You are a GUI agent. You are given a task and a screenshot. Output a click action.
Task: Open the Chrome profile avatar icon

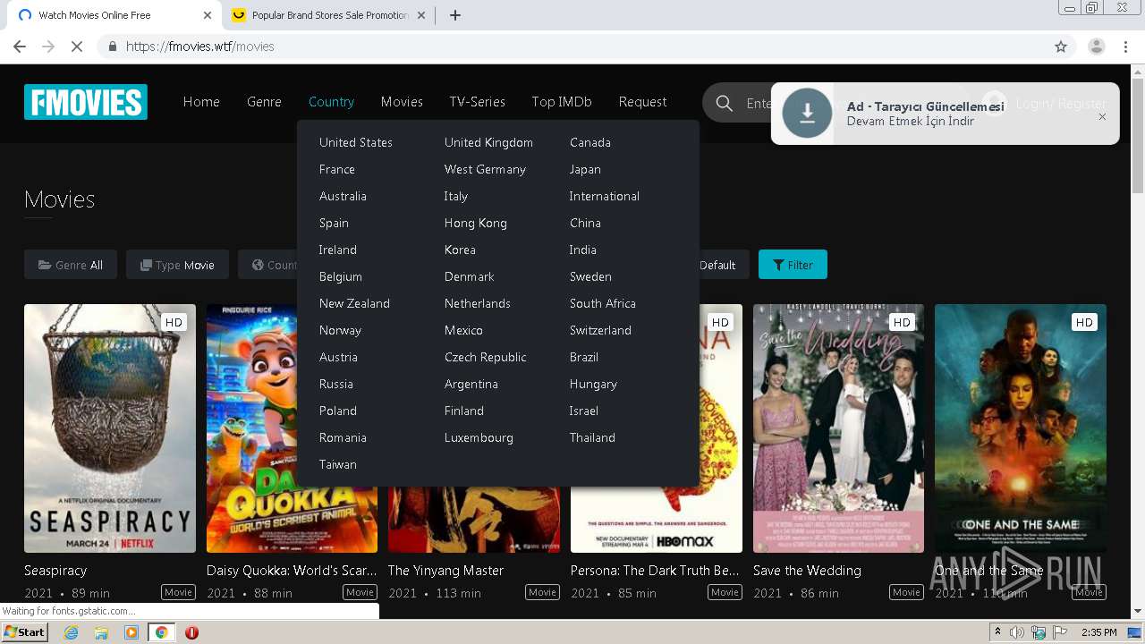pyautogui.click(x=1097, y=47)
